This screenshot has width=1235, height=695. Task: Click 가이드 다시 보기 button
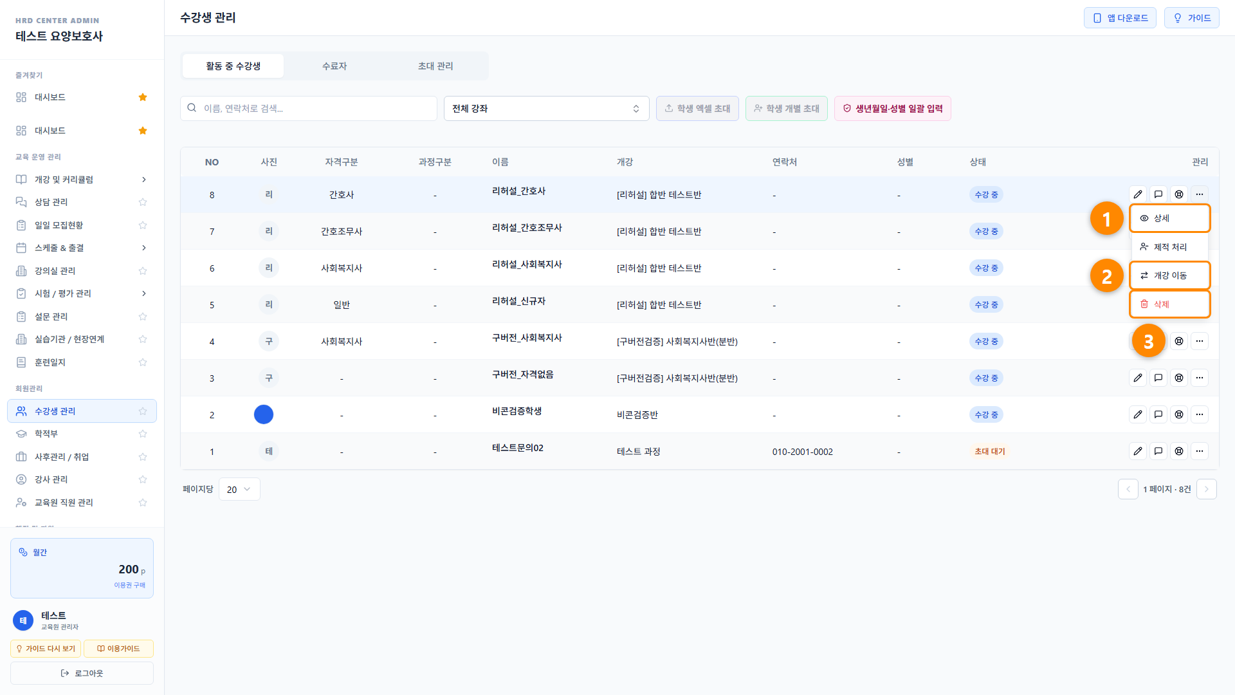46,649
